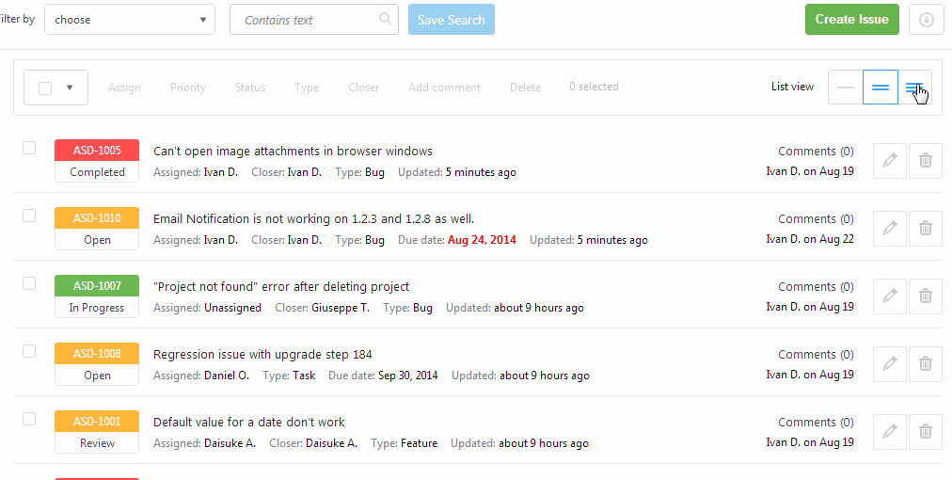Open Regression issue with upgrade step 184
The width and height of the screenshot is (952, 480).
[x=262, y=354]
